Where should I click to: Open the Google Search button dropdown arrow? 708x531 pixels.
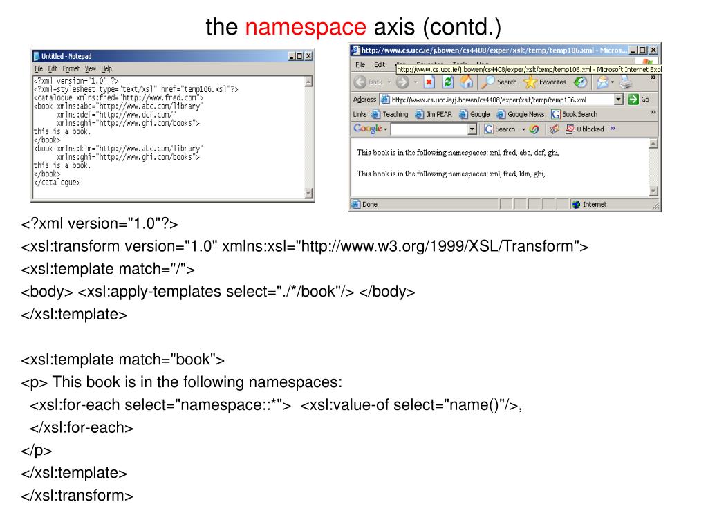tap(523, 129)
